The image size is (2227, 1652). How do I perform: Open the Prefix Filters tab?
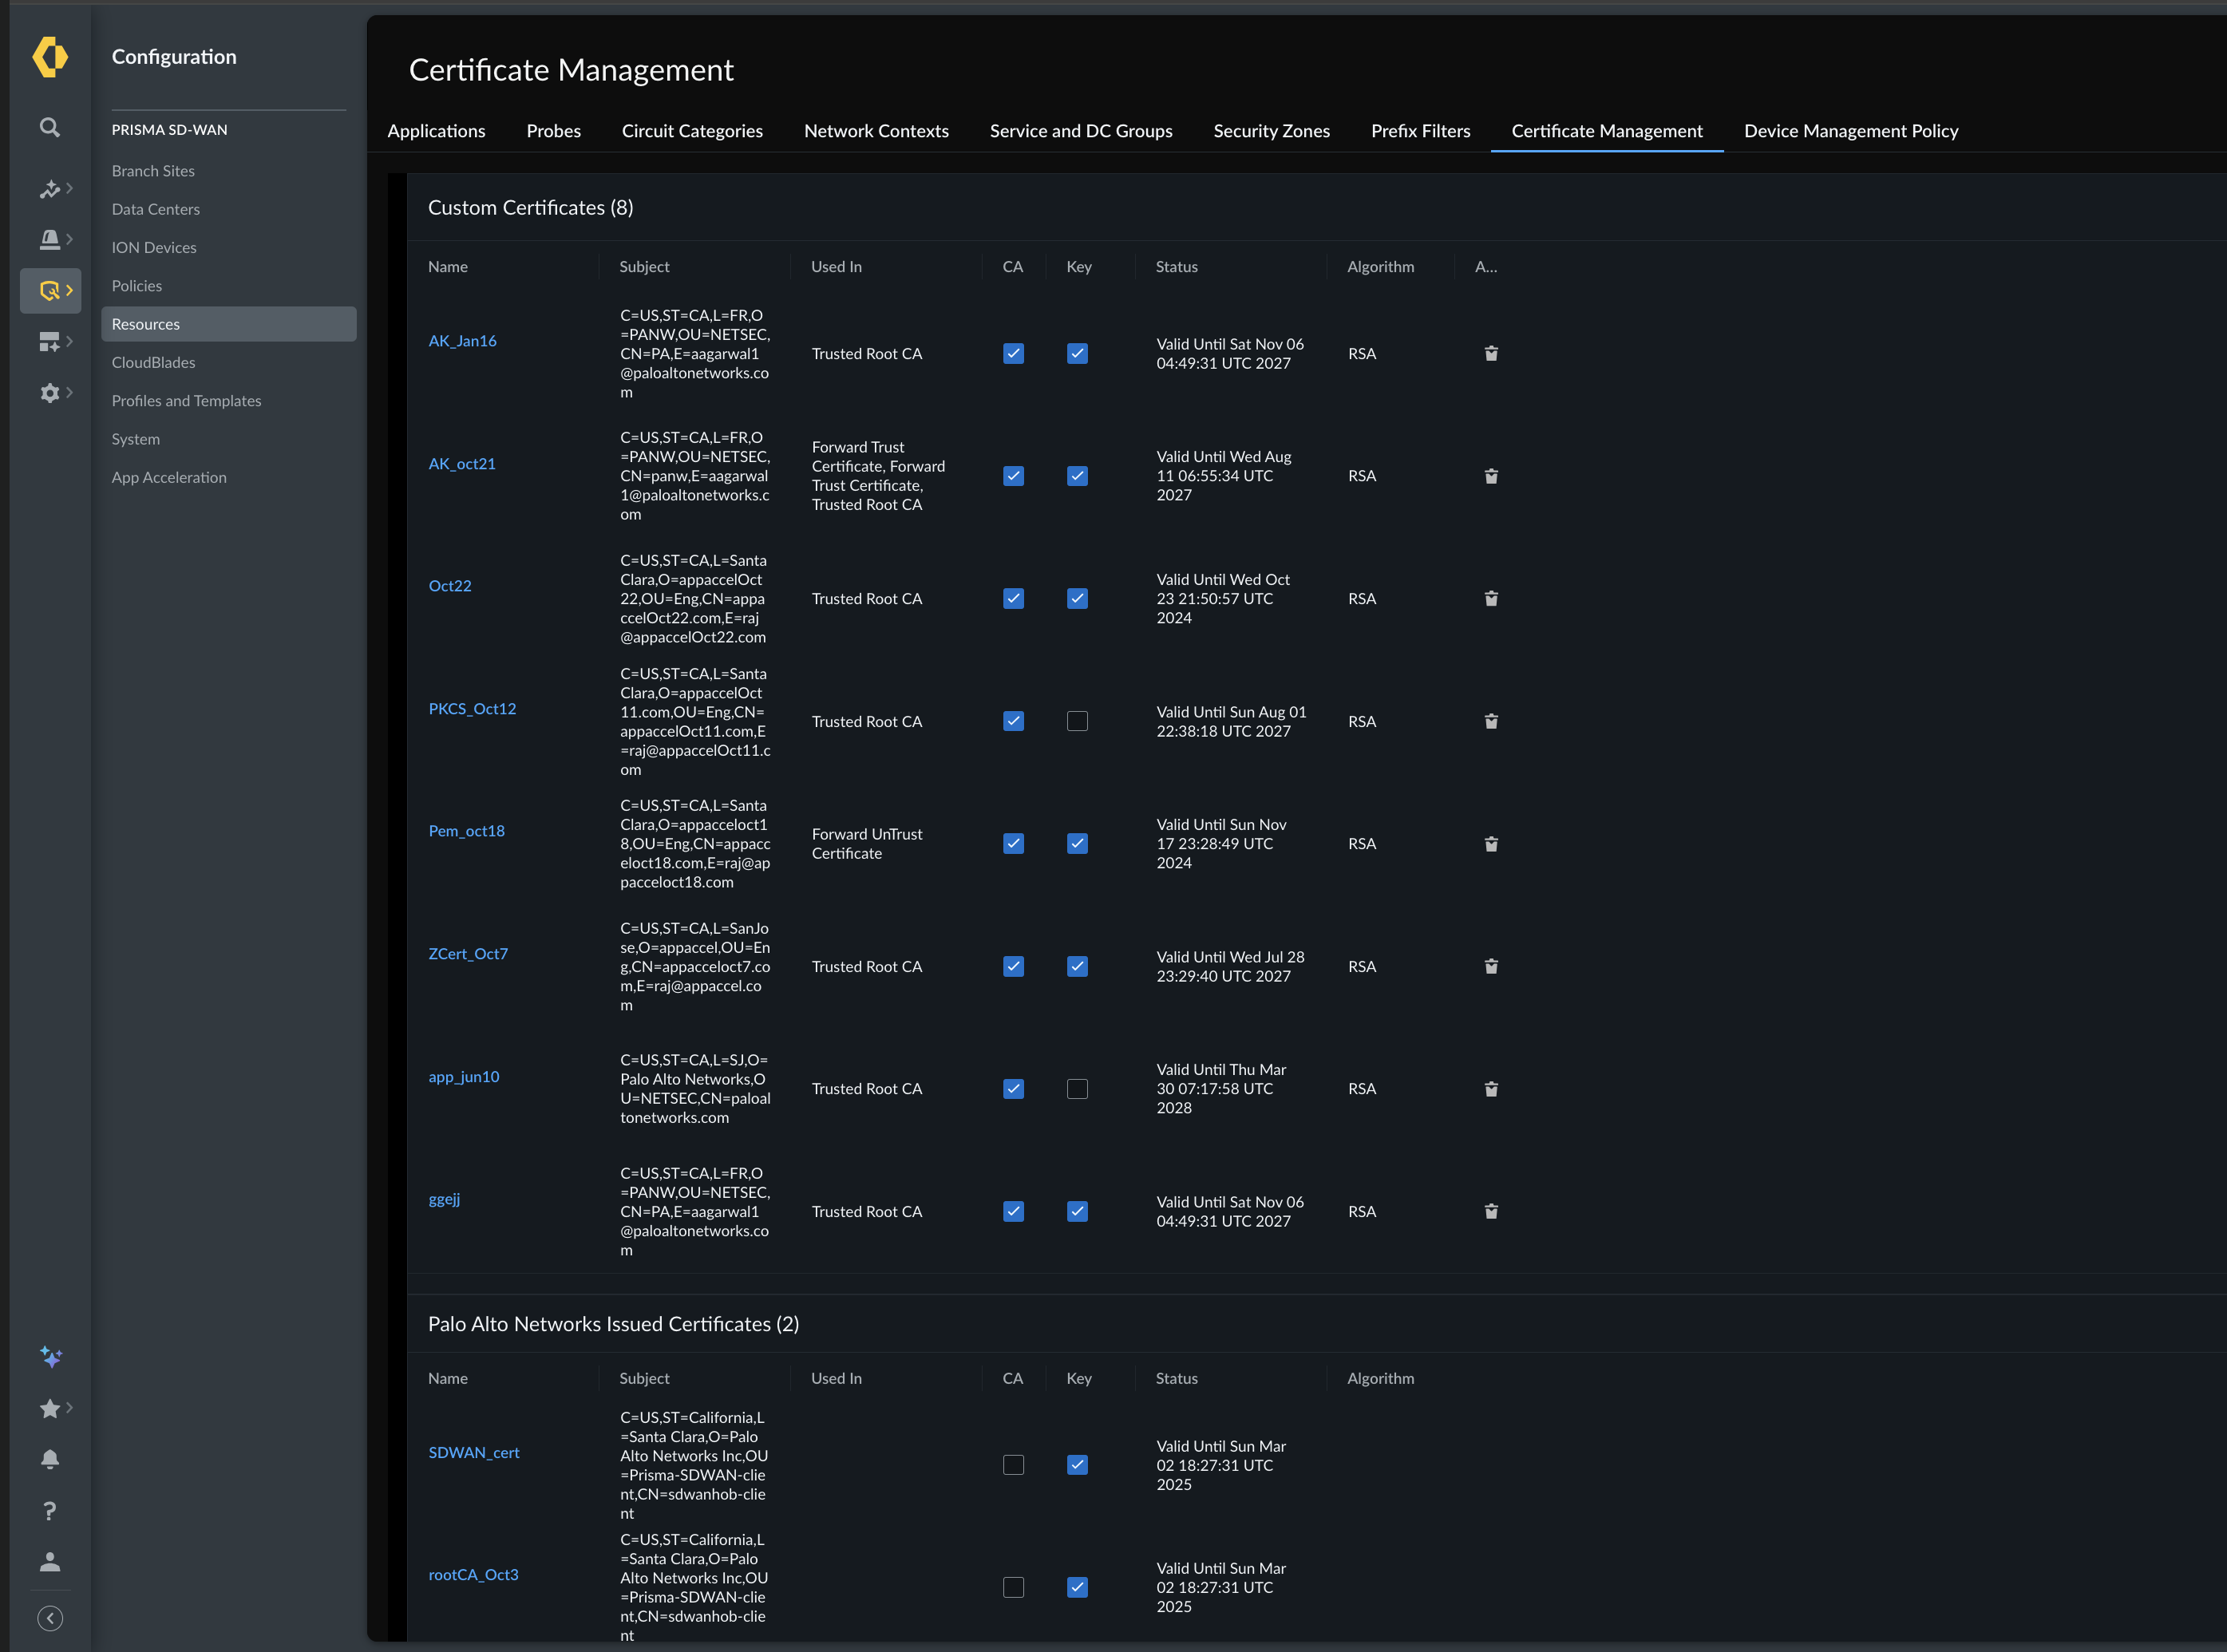point(1419,131)
